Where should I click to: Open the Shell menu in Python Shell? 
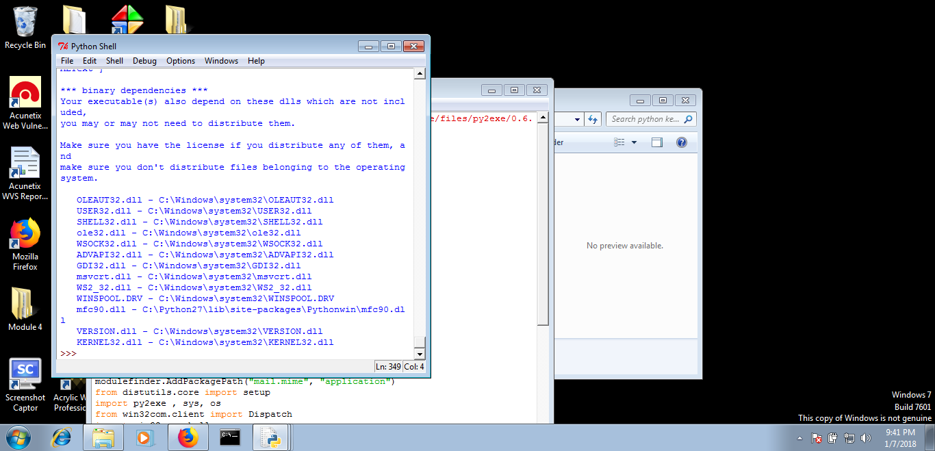[x=114, y=61]
